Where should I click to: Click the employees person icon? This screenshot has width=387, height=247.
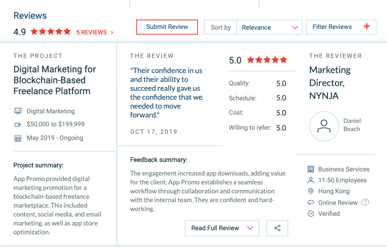pos(311,180)
